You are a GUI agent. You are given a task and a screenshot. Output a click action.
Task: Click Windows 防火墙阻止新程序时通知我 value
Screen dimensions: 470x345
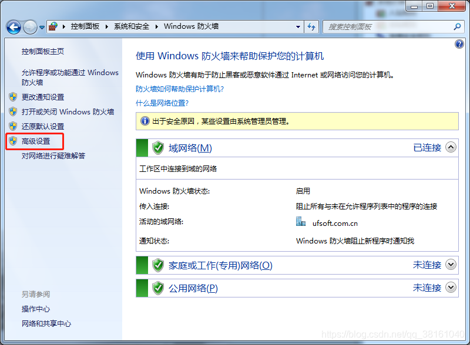(x=355, y=241)
